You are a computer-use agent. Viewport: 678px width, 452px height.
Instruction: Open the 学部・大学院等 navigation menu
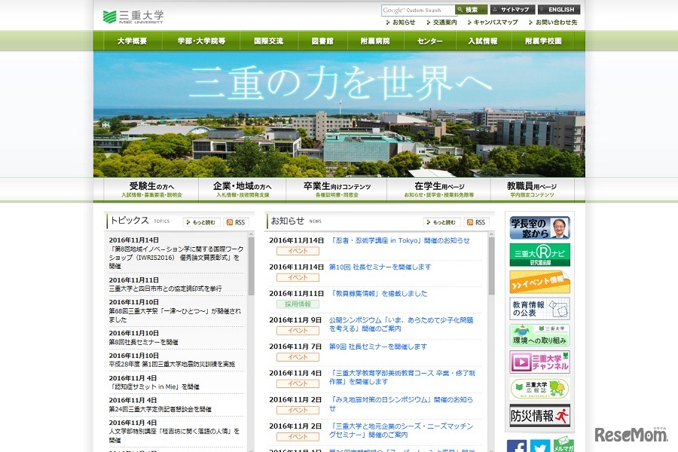pos(201,41)
